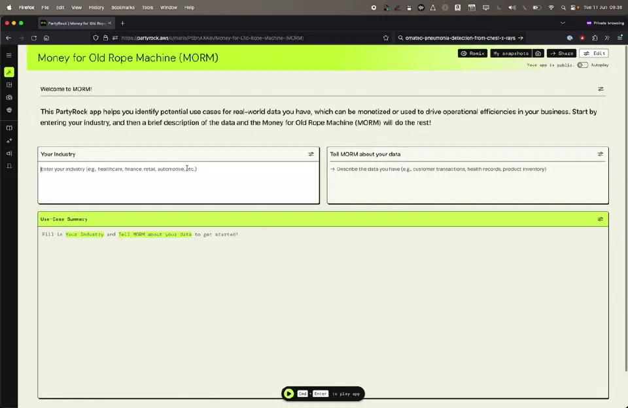Image resolution: width=628 pixels, height=408 pixels.
Task: Toggle the Autoplay switch
Action: coord(582,65)
